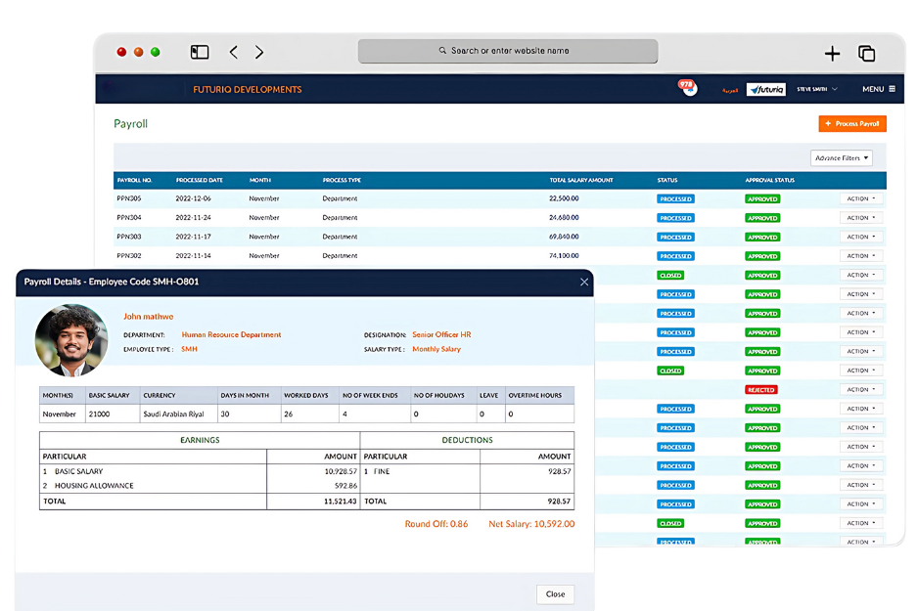
Task: Click the browser address search field
Action: [508, 51]
